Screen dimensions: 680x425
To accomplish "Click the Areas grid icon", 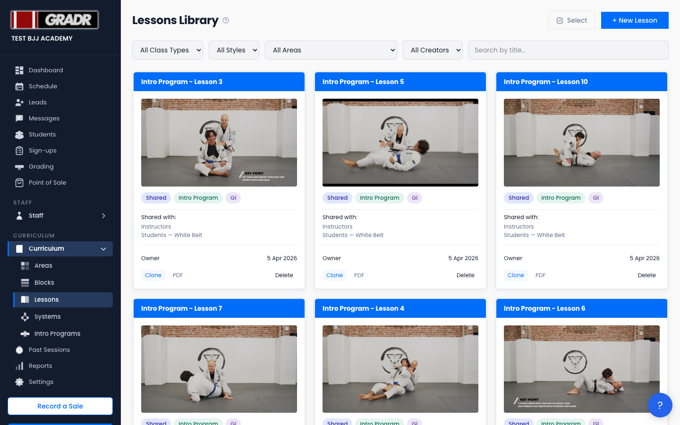I will 25,266.
